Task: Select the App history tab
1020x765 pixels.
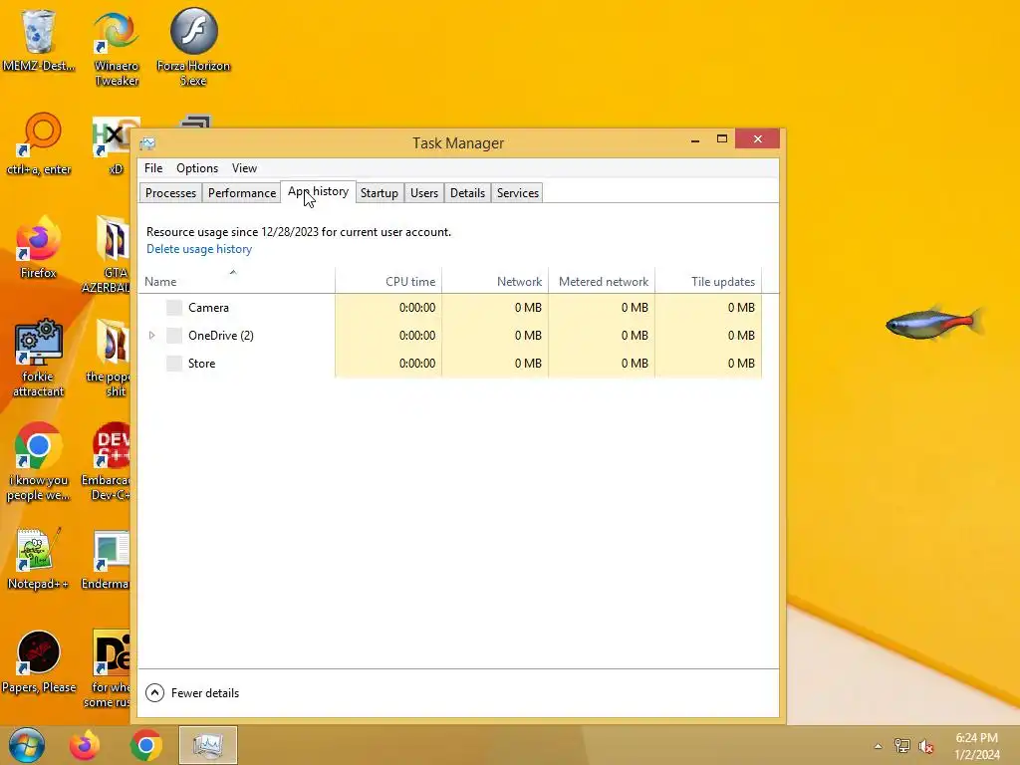Action: [318, 192]
